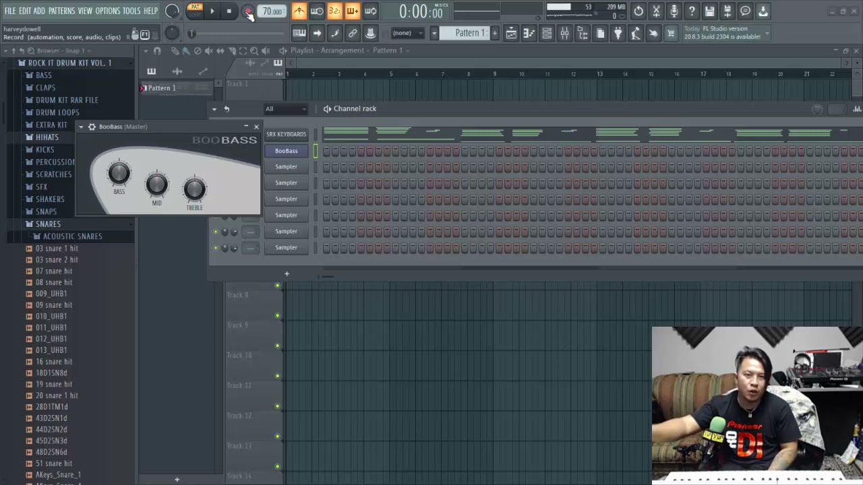Screen dimensions: 863x485
Task: Open the shopping cart content library
Action: coord(671,33)
